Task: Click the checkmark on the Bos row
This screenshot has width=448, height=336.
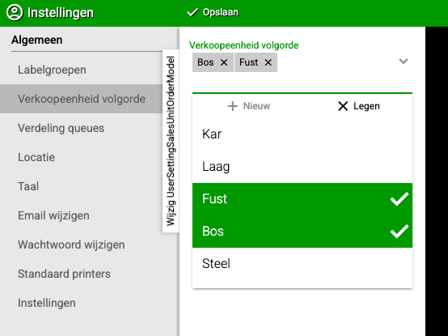Action: pyautogui.click(x=399, y=231)
